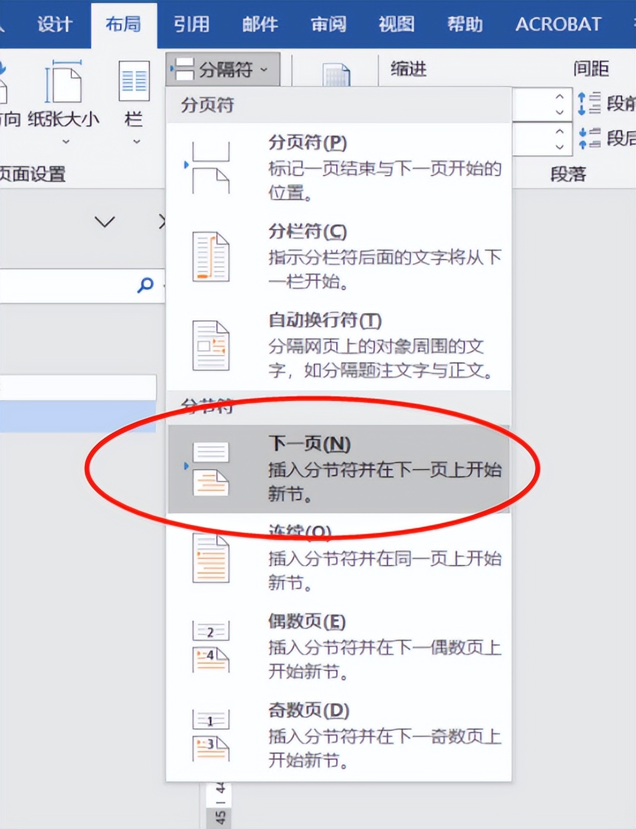The width and height of the screenshot is (636, 829).
Task: Click the text wrapping icon for 自动换行符(T)
Action: [211, 345]
